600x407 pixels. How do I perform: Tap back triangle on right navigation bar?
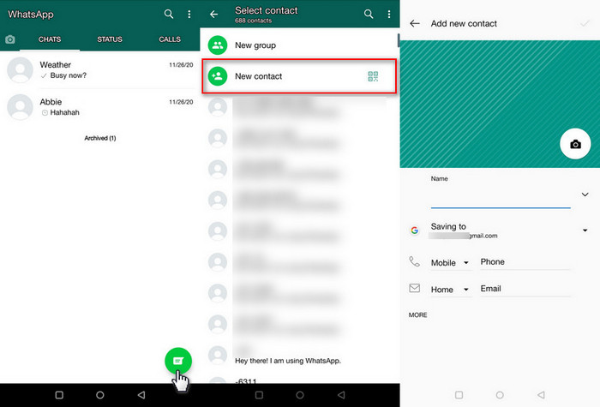click(541, 395)
